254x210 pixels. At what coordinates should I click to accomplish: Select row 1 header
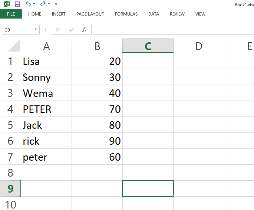click(10, 61)
